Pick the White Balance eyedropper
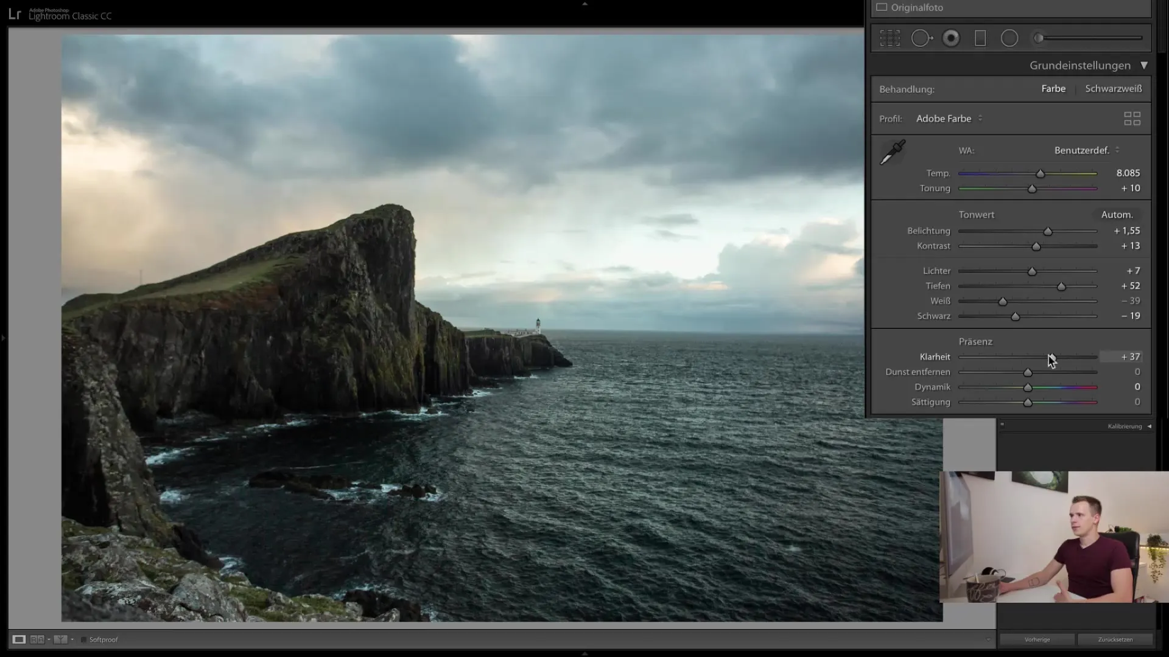Screen dimensions: 1169x657 click(893, 152)
